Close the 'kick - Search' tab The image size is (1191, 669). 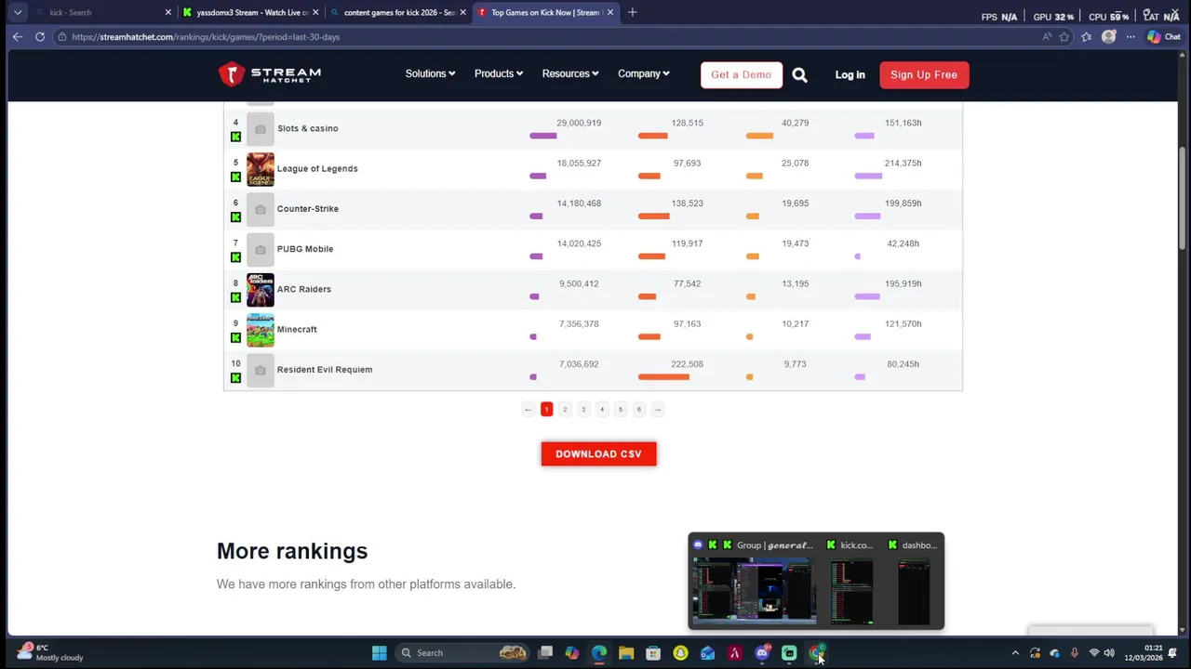pyautogui.click(x=168, y=12)
